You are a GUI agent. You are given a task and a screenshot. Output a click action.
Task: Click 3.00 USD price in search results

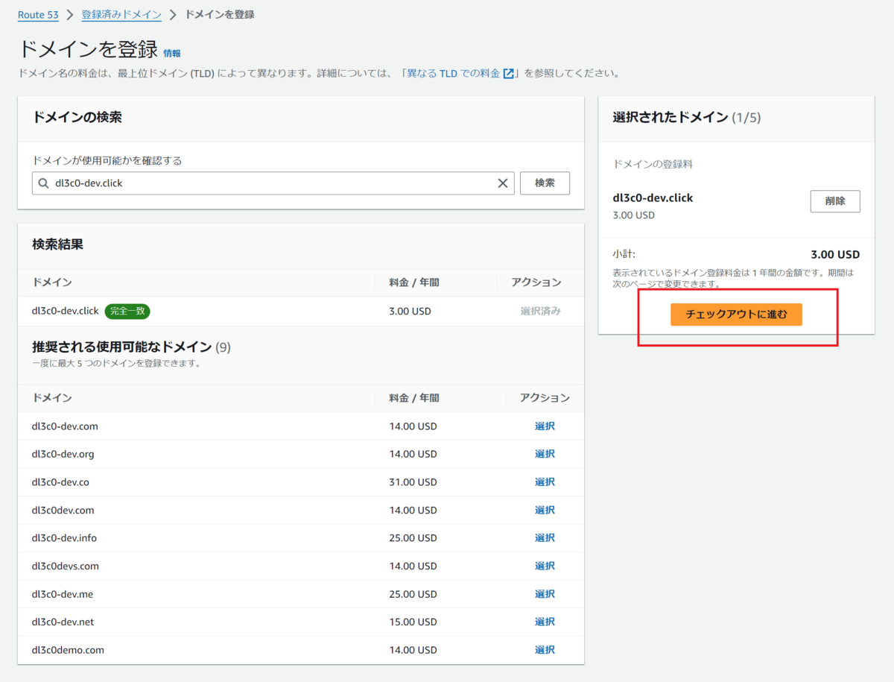(410, 311)
